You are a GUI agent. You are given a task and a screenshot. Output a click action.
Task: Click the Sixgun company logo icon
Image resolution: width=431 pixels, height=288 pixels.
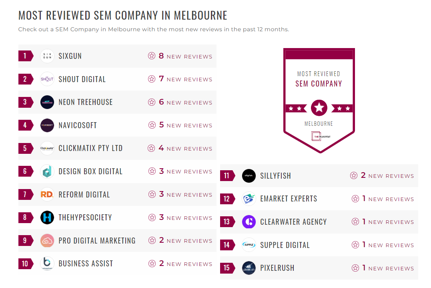click(47, 56)
